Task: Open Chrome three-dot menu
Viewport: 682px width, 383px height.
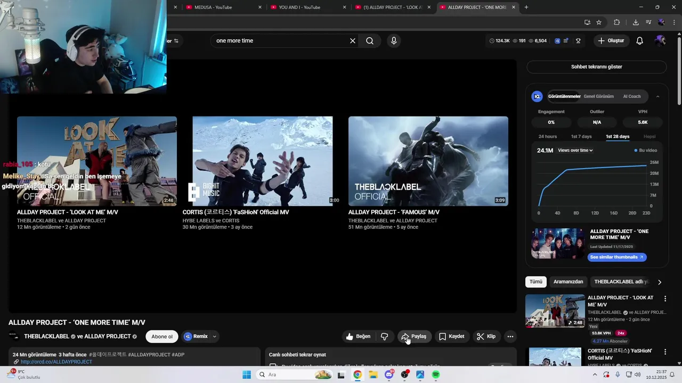Action: tap(673, 22)
